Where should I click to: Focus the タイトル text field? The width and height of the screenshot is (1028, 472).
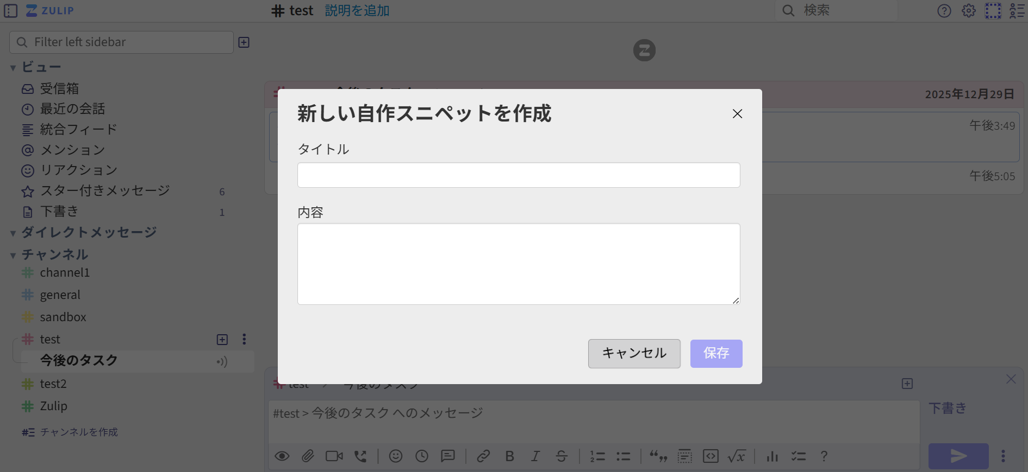pos(518,175)
